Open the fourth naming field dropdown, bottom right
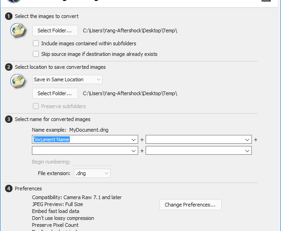Screen dimensions: 281x231 point(247,151)
